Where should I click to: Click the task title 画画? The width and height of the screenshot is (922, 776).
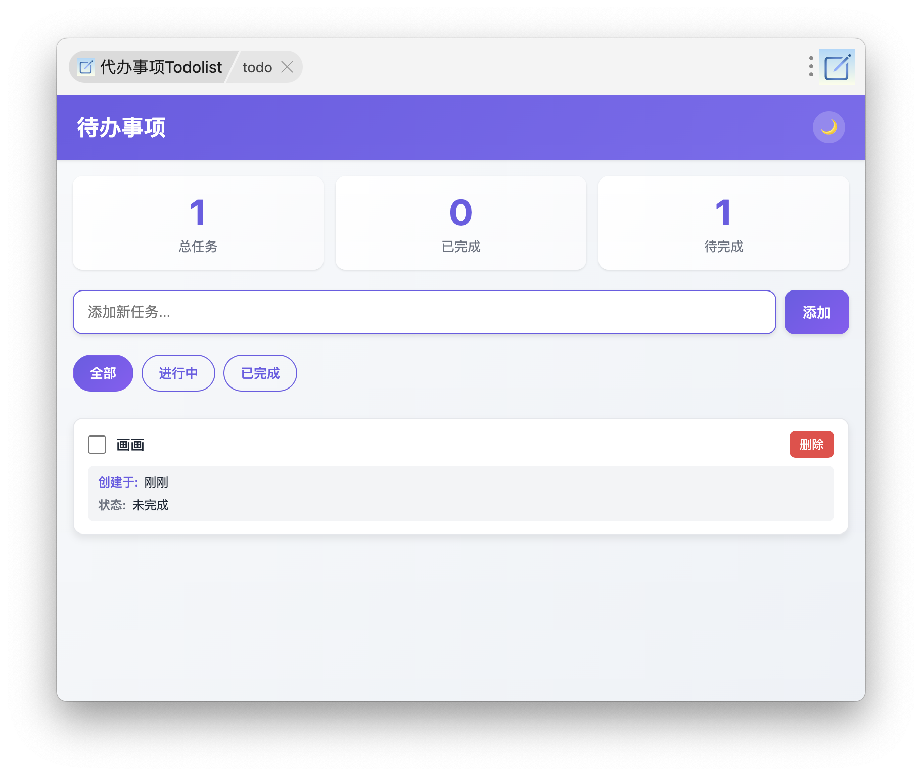(130, 445)
